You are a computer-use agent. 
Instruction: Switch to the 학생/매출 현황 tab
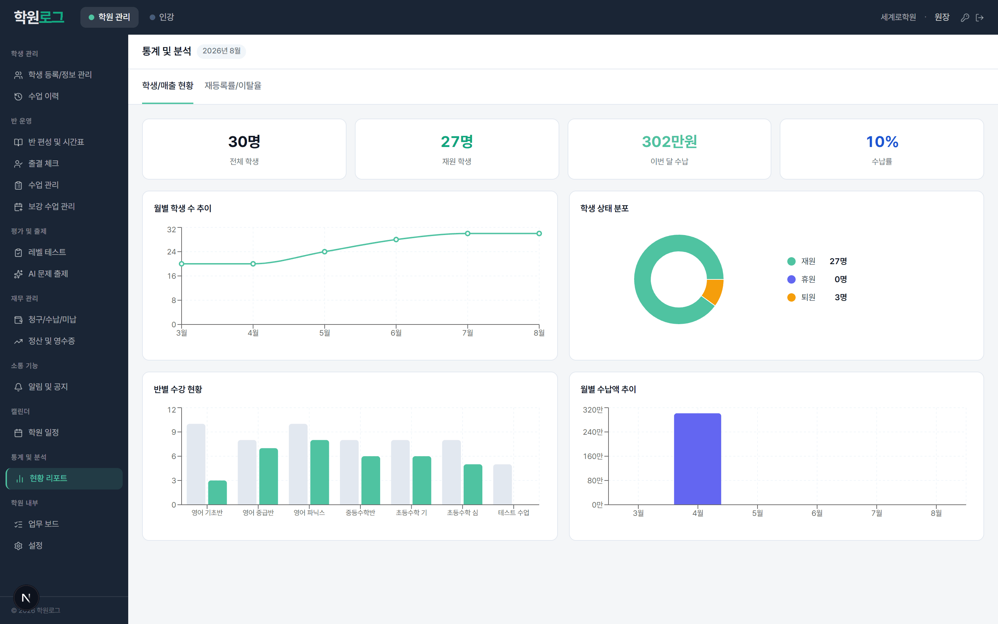[167, 85]
